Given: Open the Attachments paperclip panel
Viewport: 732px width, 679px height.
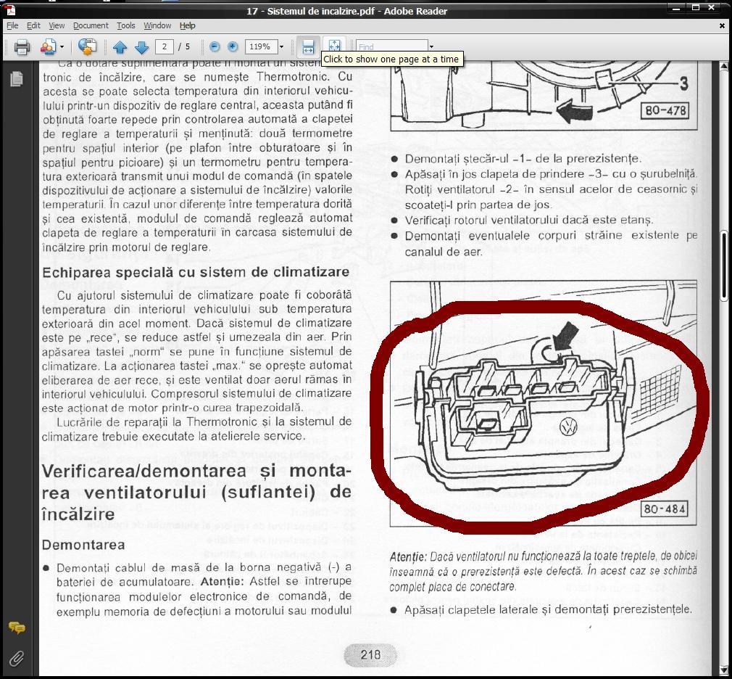Looking at the screenshot, I should pos(17,659).
